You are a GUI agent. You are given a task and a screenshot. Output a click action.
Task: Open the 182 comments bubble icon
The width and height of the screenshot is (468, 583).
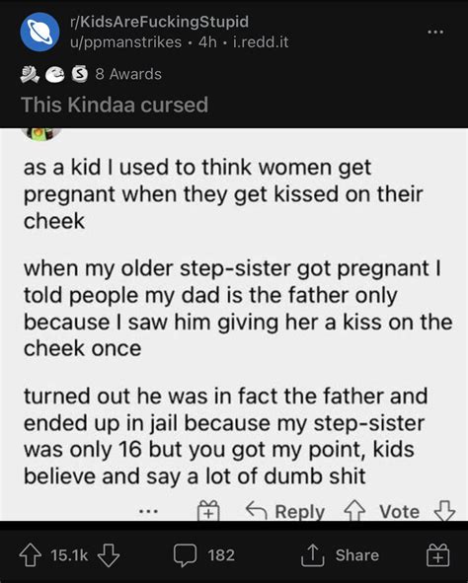click(x=185, y=555)
